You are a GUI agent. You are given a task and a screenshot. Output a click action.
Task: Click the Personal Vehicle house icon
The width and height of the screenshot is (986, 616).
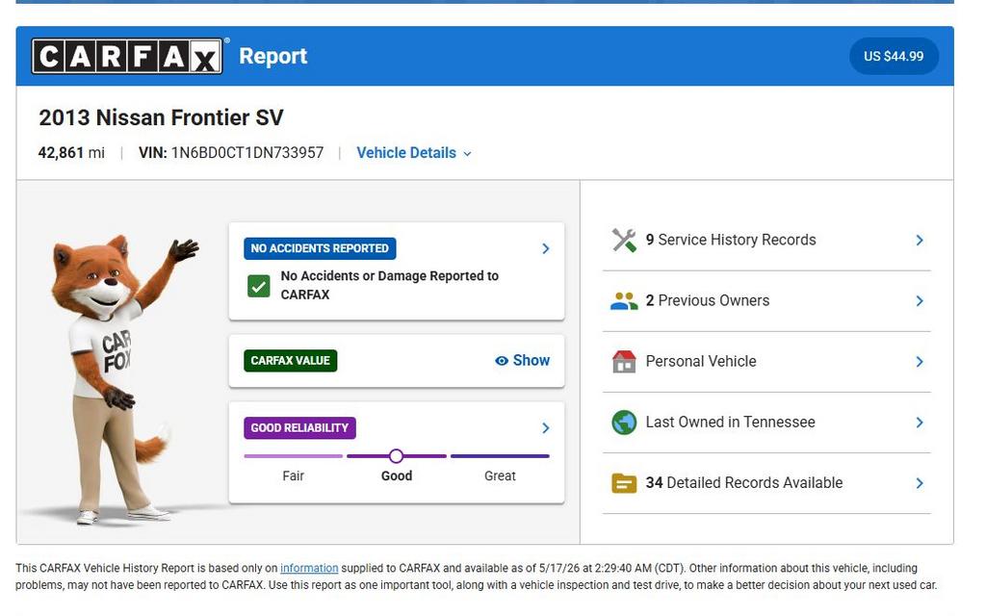[624, 362]
